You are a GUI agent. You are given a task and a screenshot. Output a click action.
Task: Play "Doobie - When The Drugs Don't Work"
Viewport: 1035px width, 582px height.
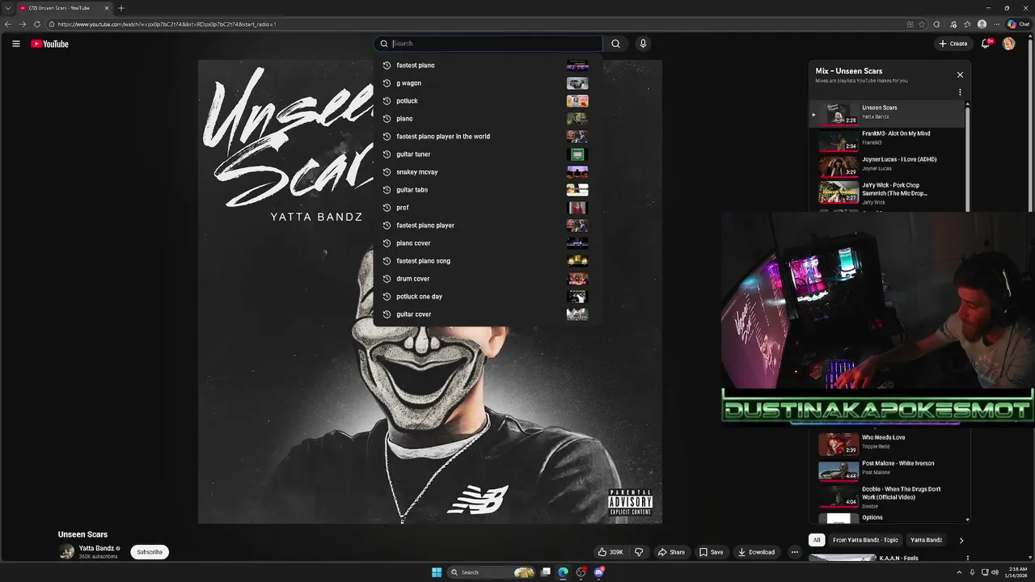tap(888, 496)
